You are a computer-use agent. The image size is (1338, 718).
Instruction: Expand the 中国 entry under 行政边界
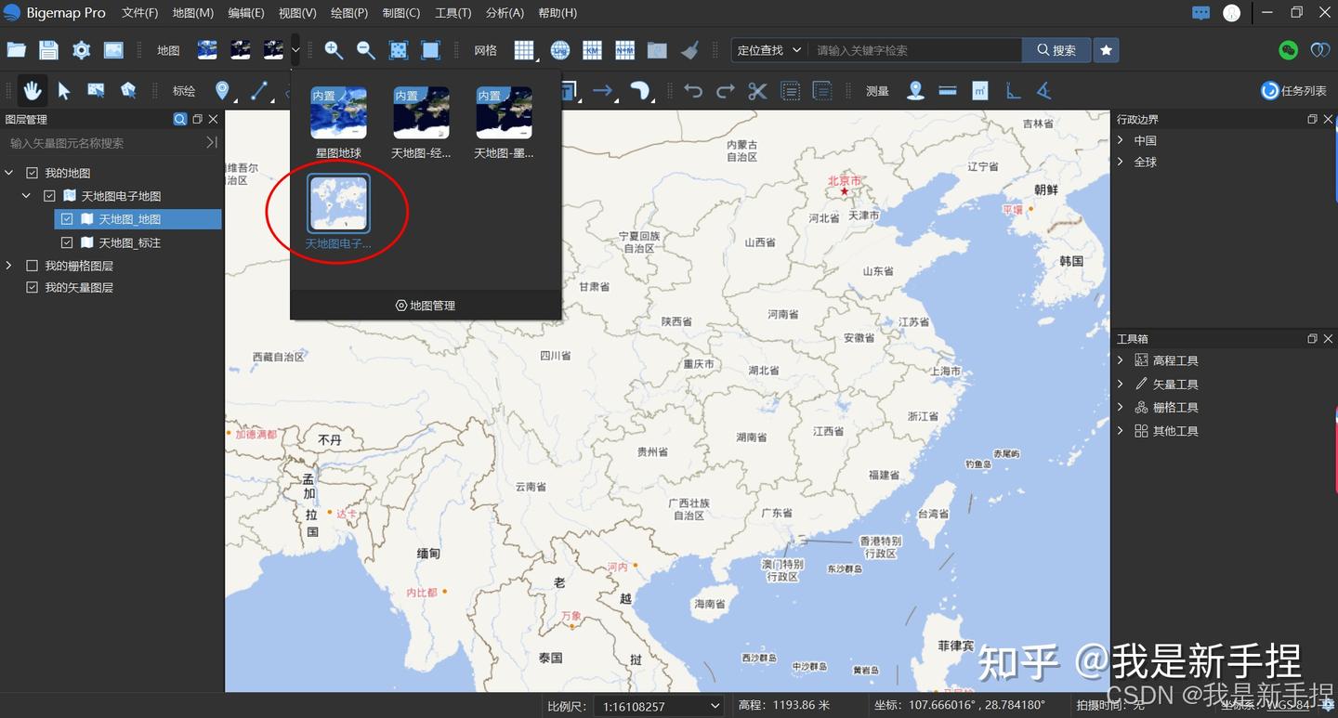tap(1121, 139)
